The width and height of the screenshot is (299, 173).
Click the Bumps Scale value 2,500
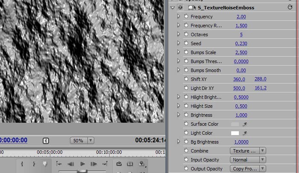pyautogui.click(x=241, y=52)
